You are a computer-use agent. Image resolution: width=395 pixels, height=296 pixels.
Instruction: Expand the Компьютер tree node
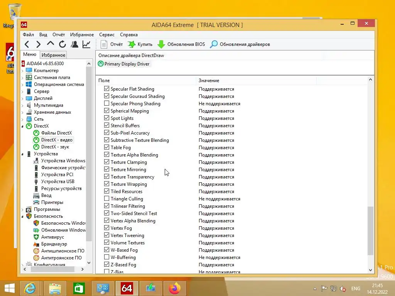22,71
